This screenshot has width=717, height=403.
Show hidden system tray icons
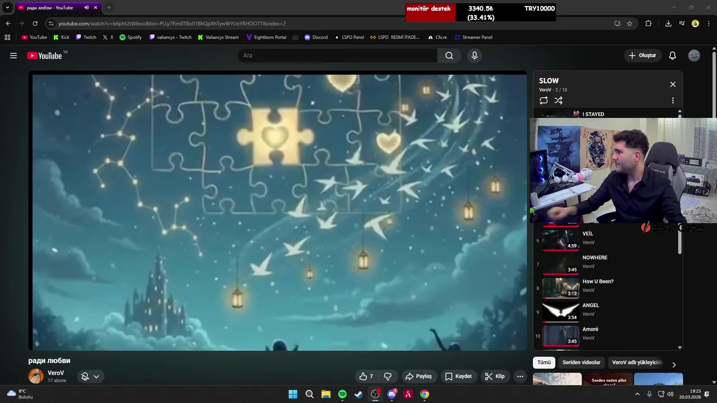coord(637,394)
